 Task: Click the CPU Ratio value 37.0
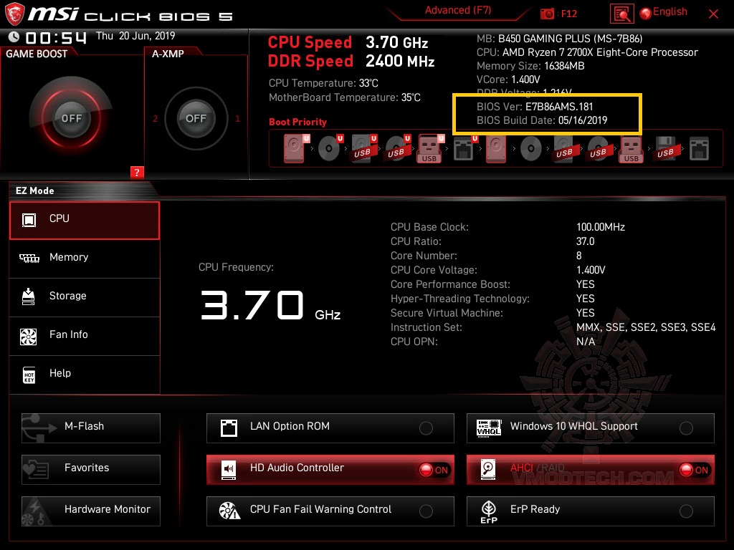tap(585, 241)
